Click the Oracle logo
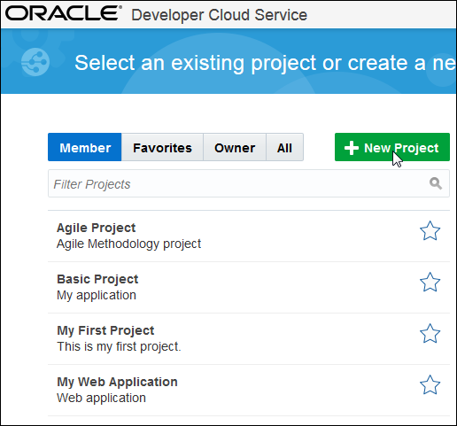This screenshot has width=457, height=426. pos(64,13)
